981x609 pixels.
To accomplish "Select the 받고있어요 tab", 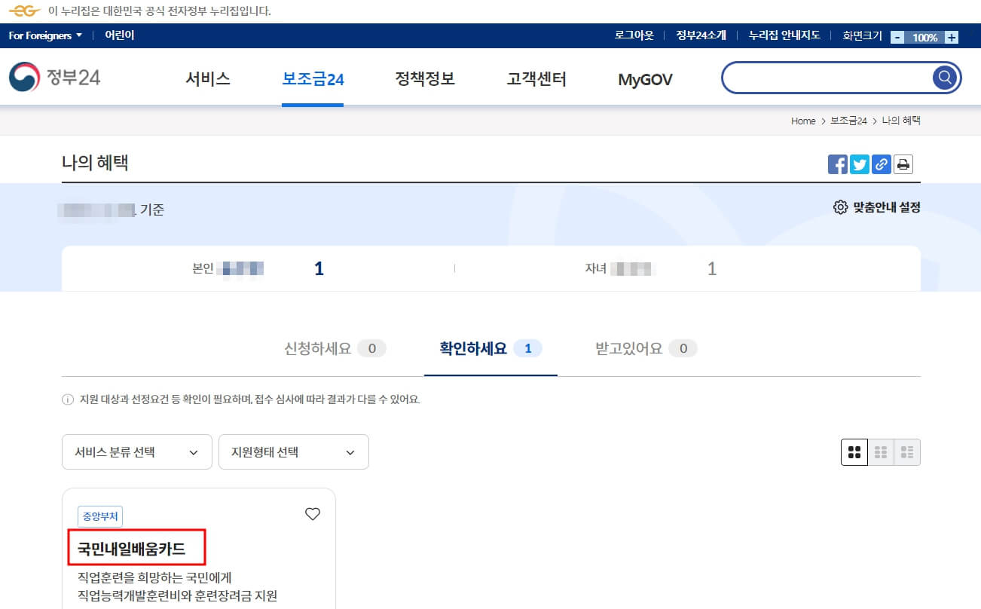I will (x=646, y=348).
